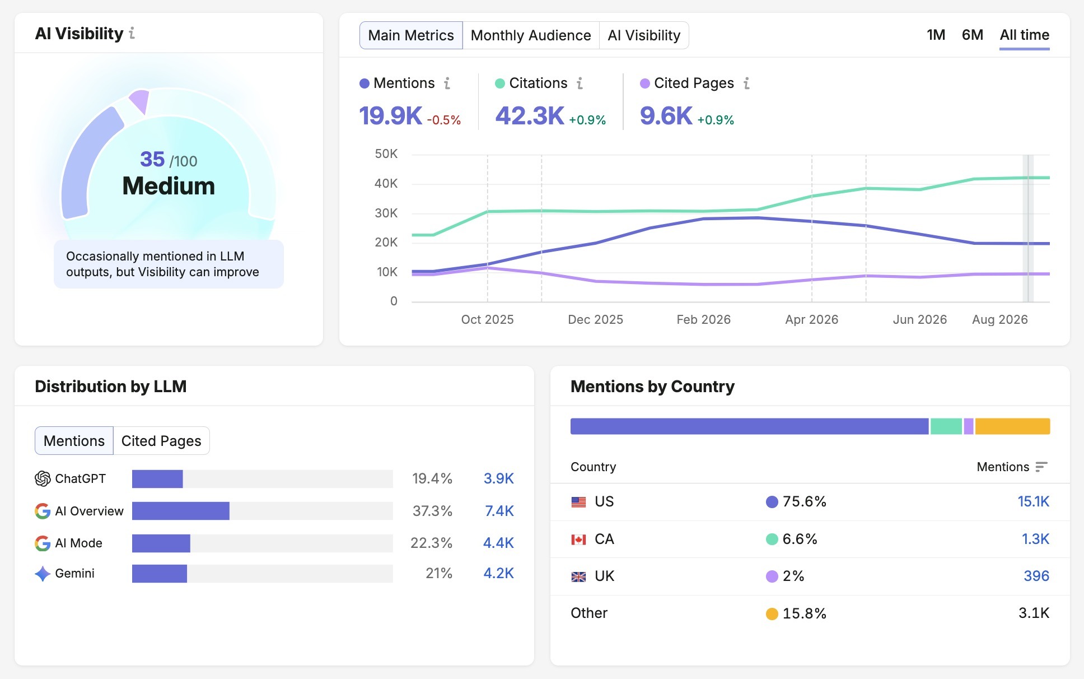Toggle the Mentions series legend dot
This screenshot has height=679, width=1084.
point(365,83)
